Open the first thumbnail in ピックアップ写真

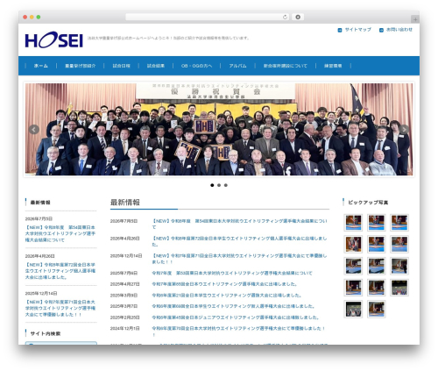point(353,223)
